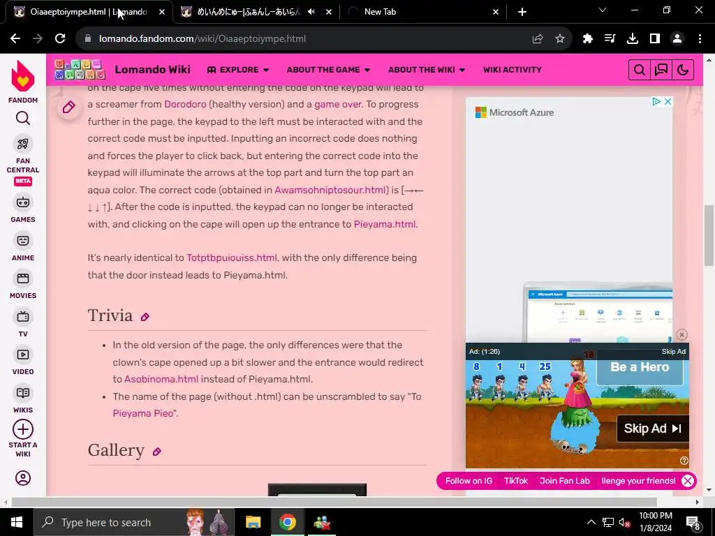Click the wiki header search magnifier

click(x=640, y=70)
